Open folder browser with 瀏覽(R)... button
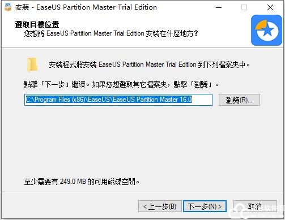This screenshot has width=285, height=220. coord(239,100)
